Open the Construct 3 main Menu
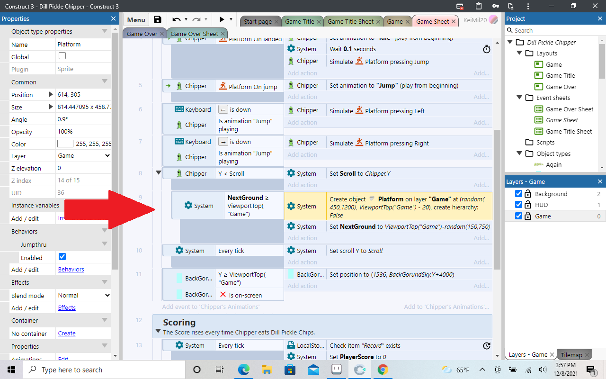606x379 pixels. tap(136, 20)
